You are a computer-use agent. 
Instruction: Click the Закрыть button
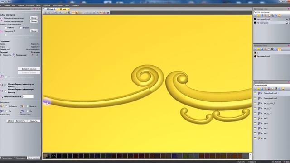click(x=34, y=121)
